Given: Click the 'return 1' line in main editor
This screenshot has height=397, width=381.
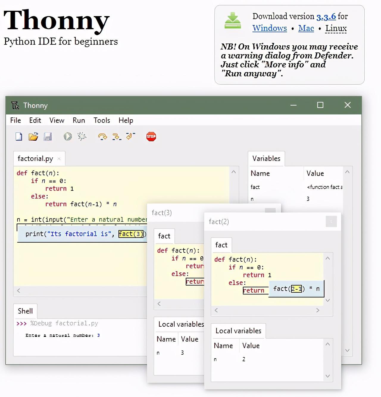Looking at the screenshot, I should (x=59, y=189).
